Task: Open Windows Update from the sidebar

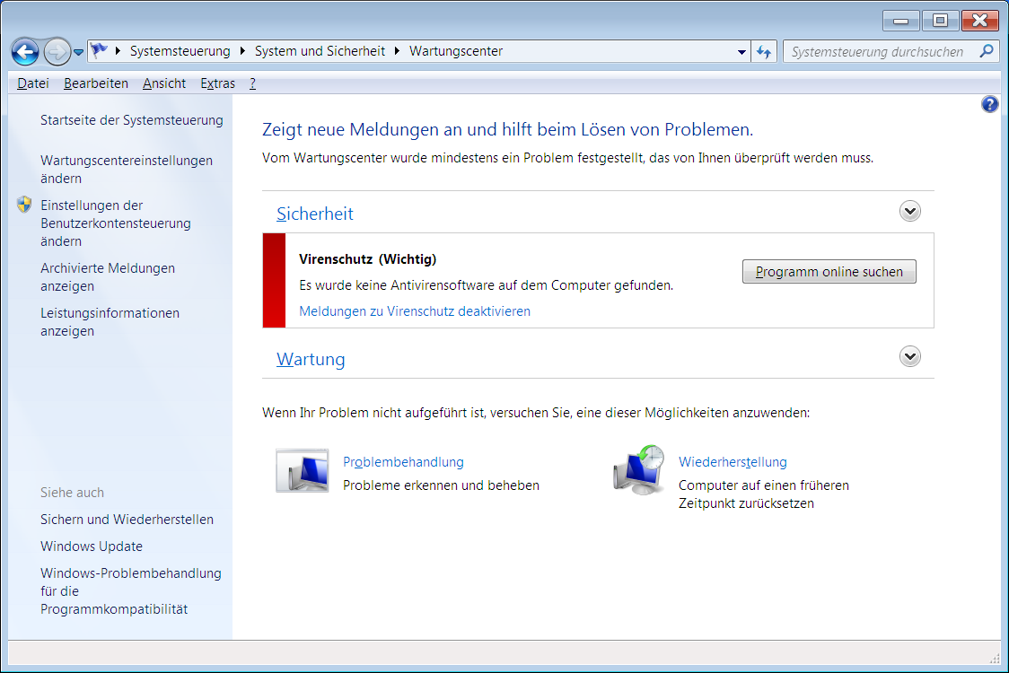Action: (x=92, y=546)
